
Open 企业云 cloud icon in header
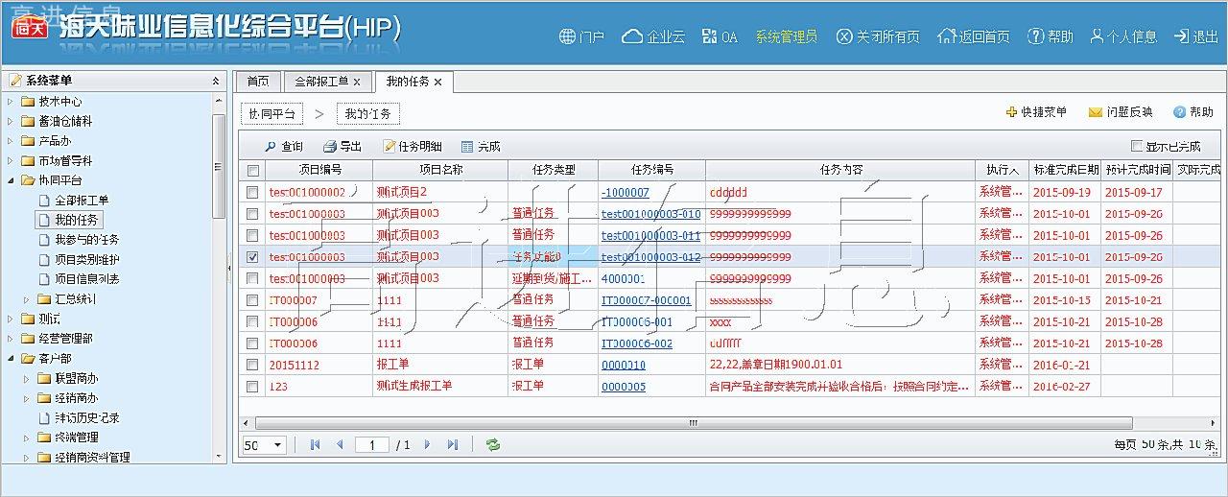(632, 36)
